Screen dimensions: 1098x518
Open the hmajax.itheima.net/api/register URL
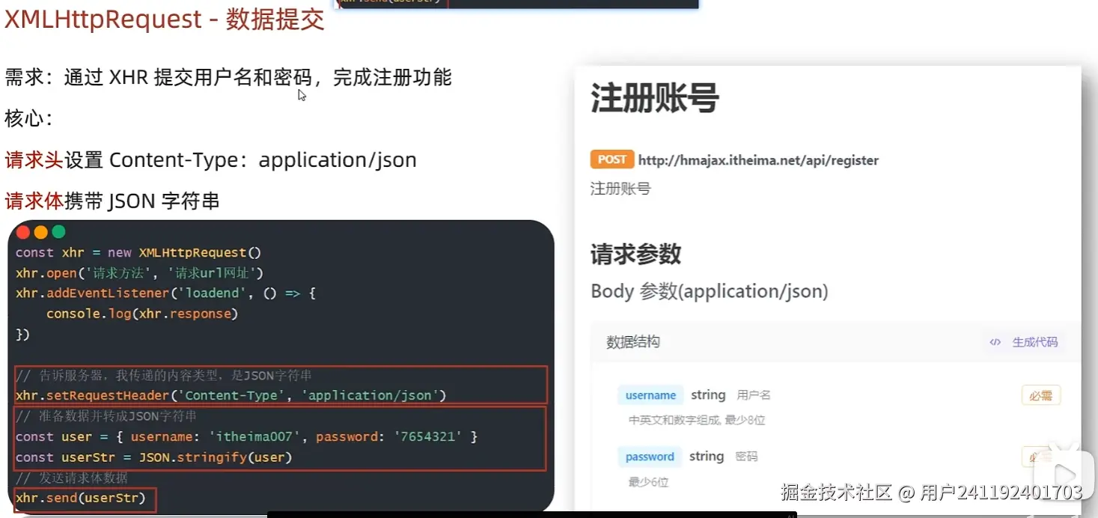point(758,160)
